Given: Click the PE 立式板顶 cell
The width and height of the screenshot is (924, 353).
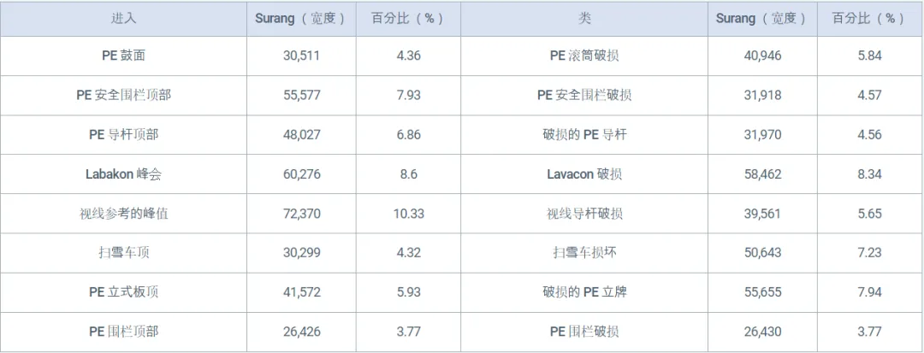Looking at the screenshot, I should (x=123, y=291).
